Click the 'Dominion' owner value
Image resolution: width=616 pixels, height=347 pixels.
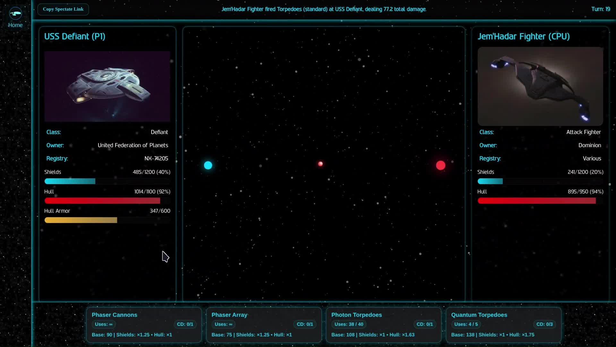click(590, 145)
